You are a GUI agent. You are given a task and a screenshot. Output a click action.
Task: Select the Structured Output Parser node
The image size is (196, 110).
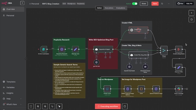(x=145, y=67)
